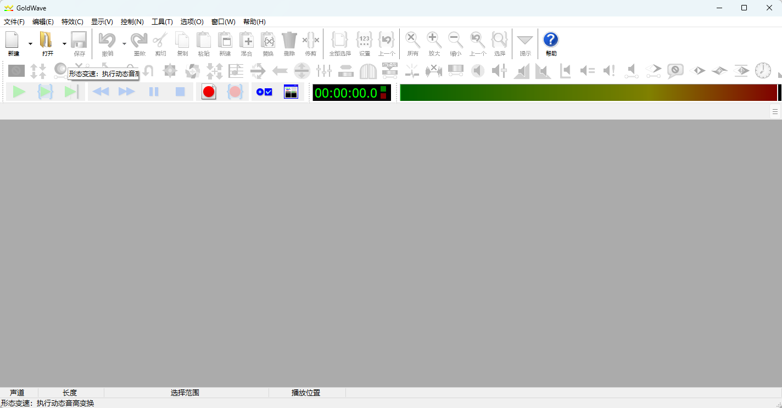
Task: Click the 粘贴 (Paste) clipboard icon
Action: tap(204, 43)
